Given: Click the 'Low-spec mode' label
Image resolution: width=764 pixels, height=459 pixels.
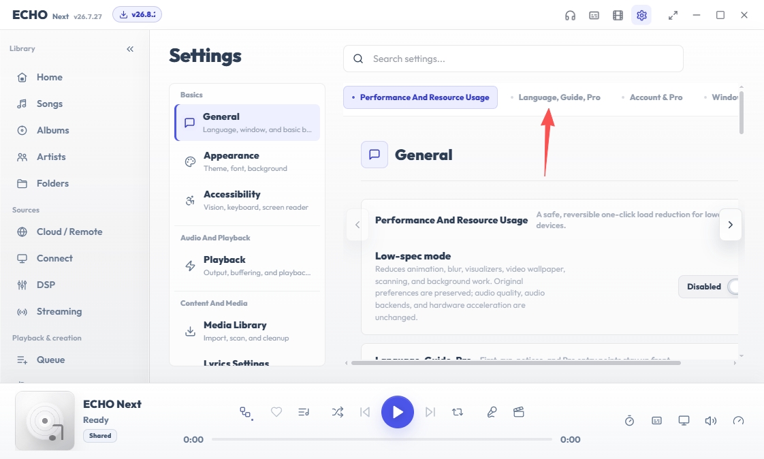Looking at the screenshot, I should click(x=413, y=256).
